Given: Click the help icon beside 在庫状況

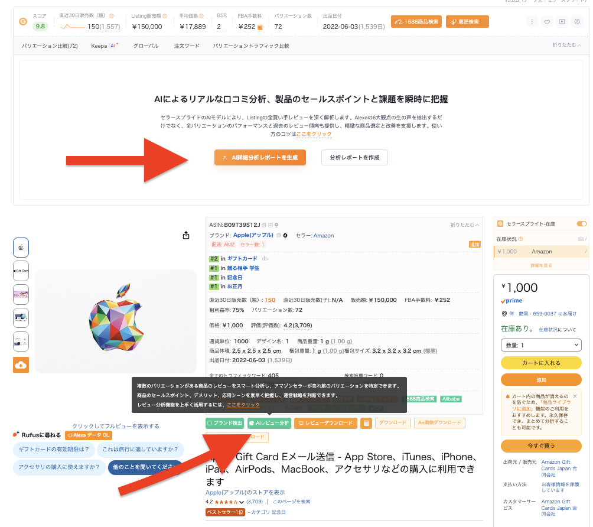Looking at the screenshot, I should 520,239.
